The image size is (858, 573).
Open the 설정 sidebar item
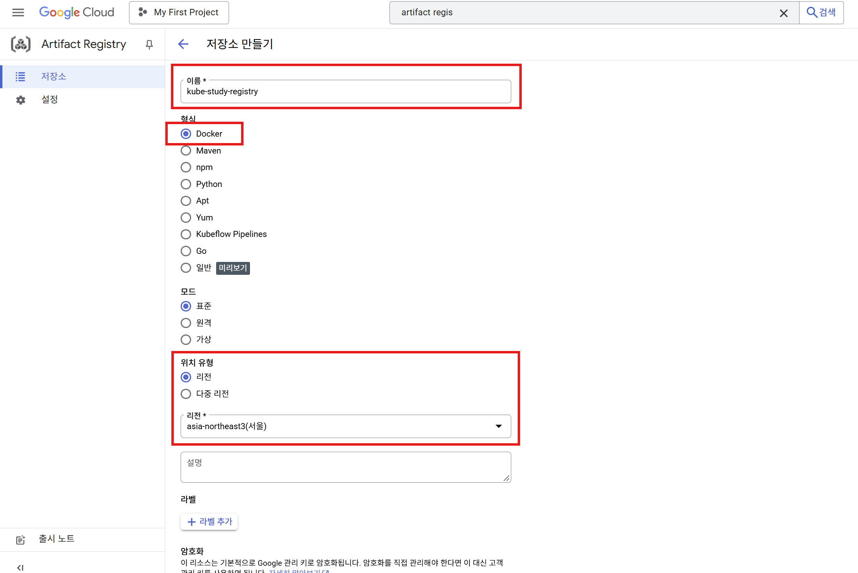(50, 100)
